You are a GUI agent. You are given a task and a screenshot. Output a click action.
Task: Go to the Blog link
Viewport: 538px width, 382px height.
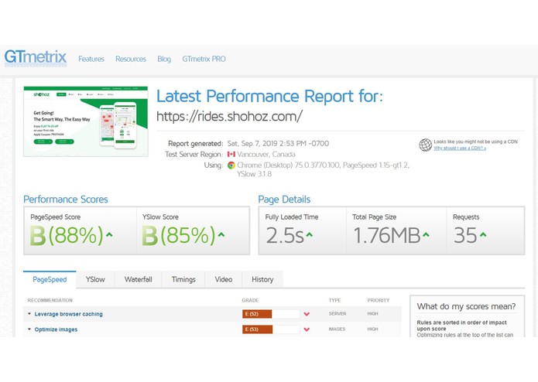click(x=164, y=59)
